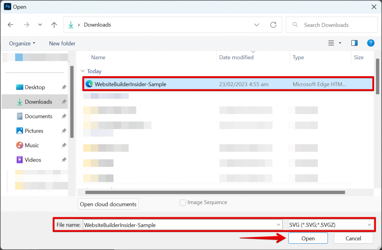Change view with the list view icon
The image size is (382, 250).
click(x=331, y=43)
